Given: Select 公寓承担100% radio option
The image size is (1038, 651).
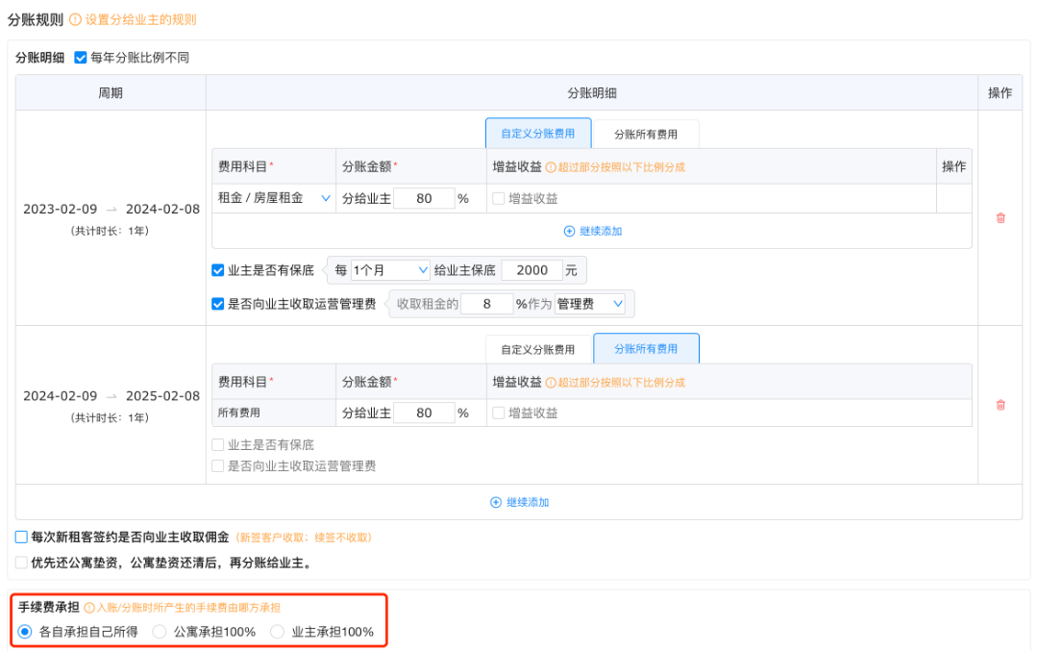Looking at the screenshot, I should pos(159,632).
